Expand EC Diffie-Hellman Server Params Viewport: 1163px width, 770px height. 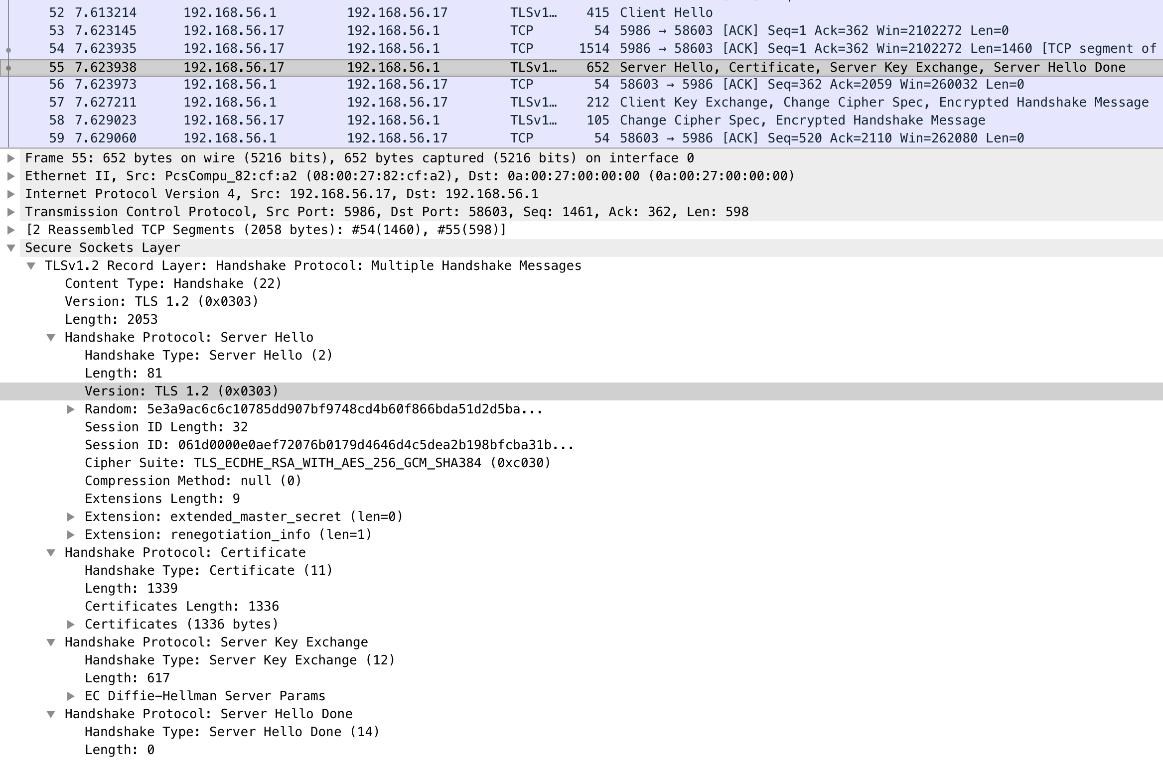tap(70, 696)
